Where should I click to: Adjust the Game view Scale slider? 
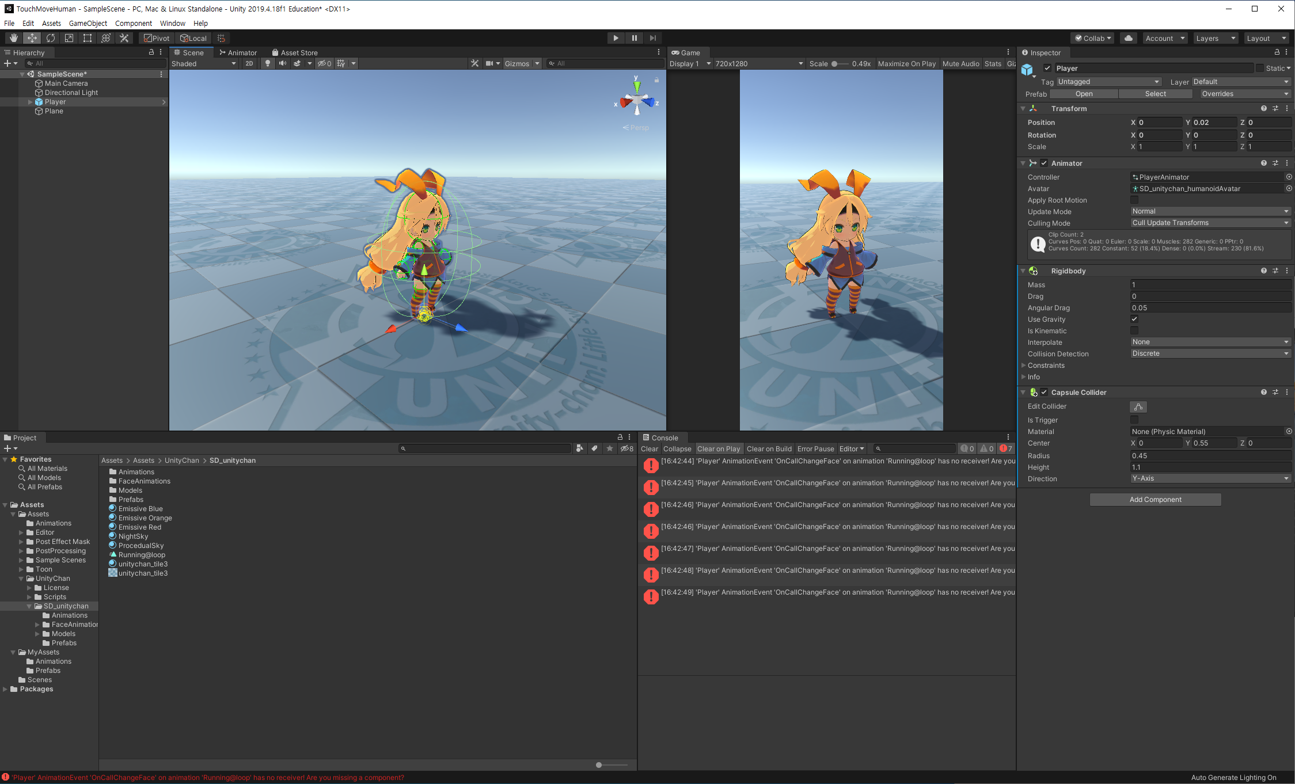[x=834, y=64]
